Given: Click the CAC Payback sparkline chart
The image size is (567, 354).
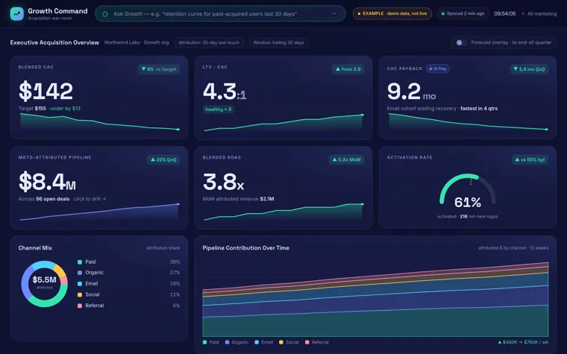Looking at the screenshot, I should click(x=468, y=122).
